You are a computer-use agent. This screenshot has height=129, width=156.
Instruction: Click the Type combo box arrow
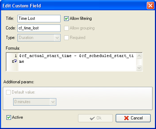click(x=57, y=38)
